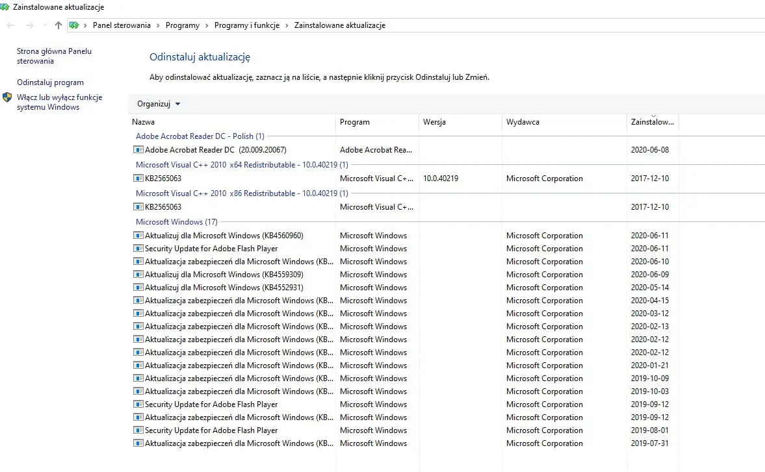
Task: Click the icon of KB4560960 update row
Action: [x=138, y=235]
